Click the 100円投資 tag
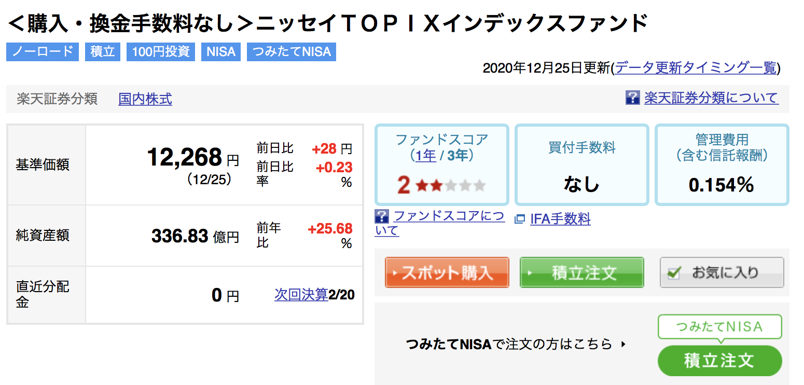The image size is (804, 385). [161, 52]
